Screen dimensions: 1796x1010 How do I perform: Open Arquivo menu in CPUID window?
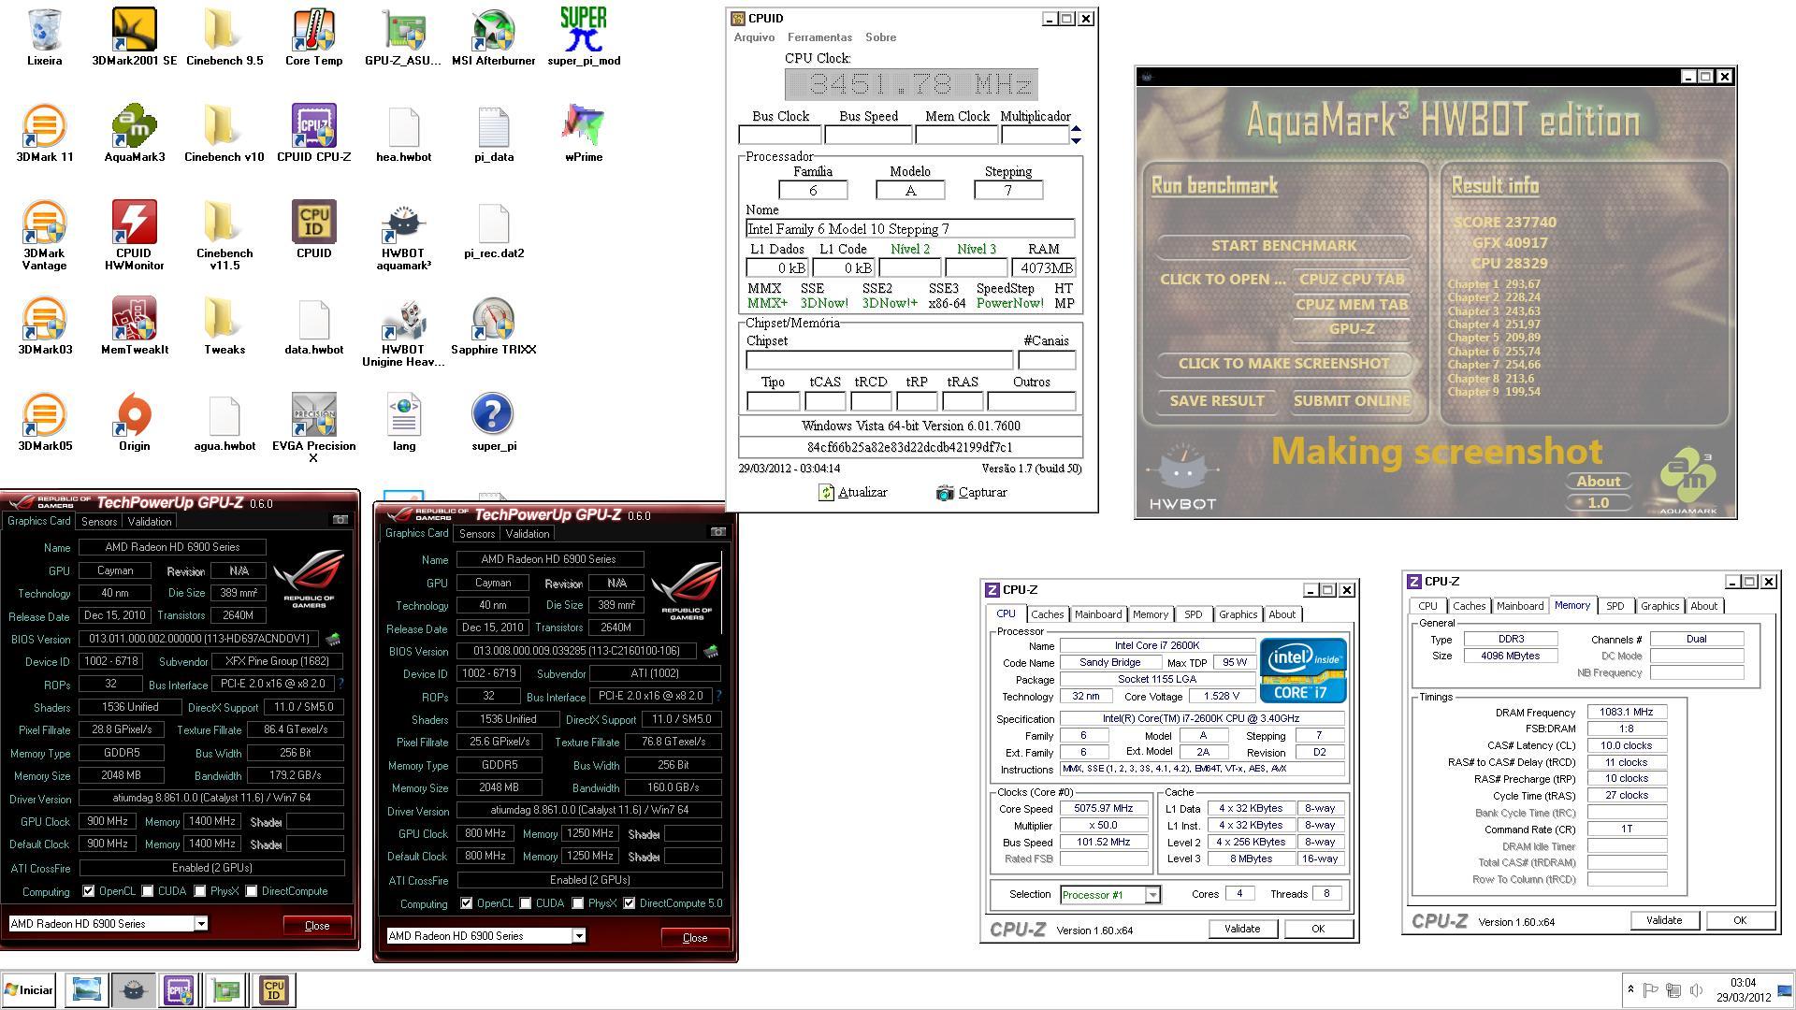pyautogui.click(x=754, y=37)
